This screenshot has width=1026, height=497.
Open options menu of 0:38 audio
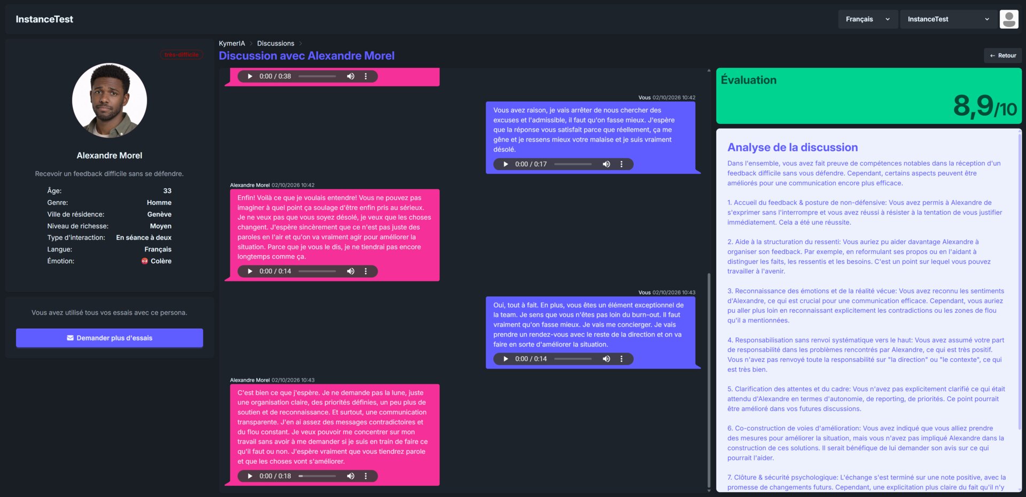point(366,76)
